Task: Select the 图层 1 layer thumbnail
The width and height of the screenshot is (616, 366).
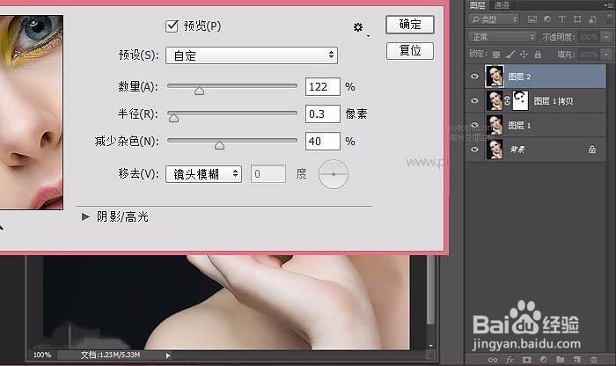Action: pyautogui.click(x=495, y=125)
